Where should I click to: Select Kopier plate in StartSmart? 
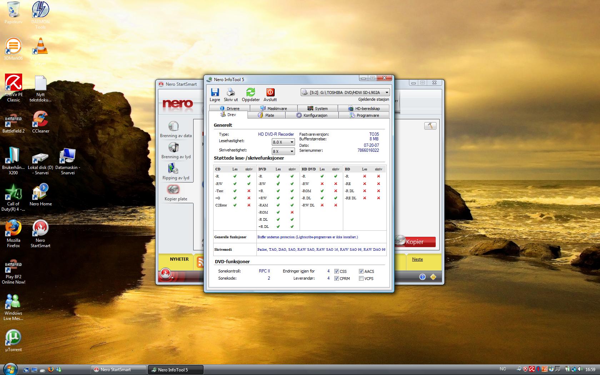point(176,192)
